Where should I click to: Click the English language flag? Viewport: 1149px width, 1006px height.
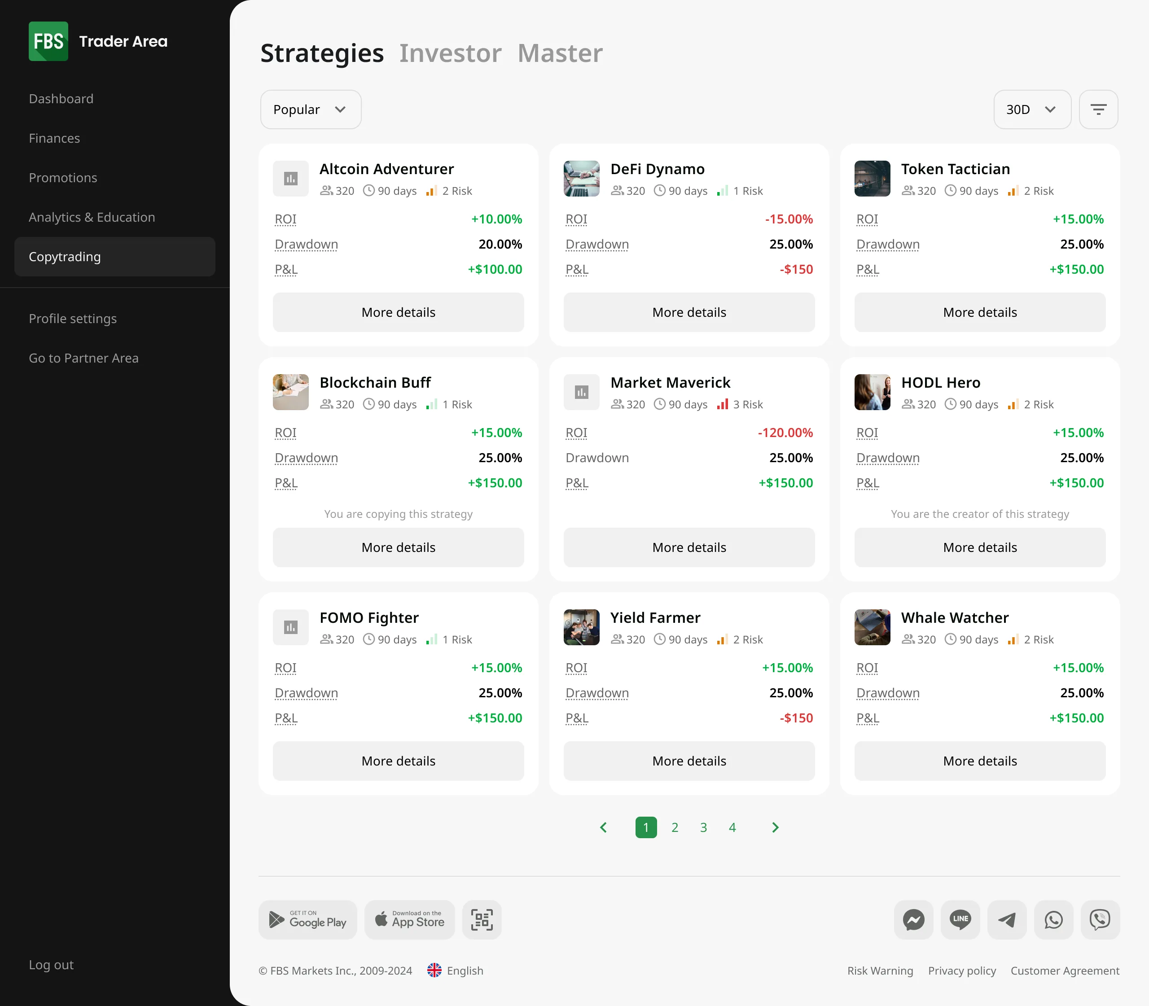[x=434, y=970]
